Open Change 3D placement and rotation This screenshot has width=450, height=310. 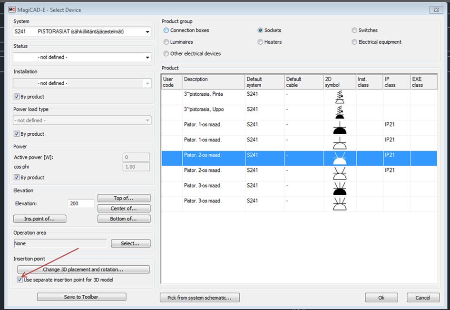[x=83, y=269]
